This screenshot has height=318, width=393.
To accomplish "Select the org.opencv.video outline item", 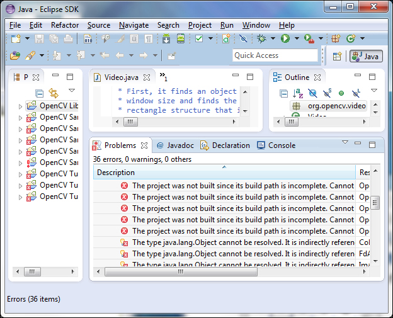I will pyautogui.click(x=330, y=106).
